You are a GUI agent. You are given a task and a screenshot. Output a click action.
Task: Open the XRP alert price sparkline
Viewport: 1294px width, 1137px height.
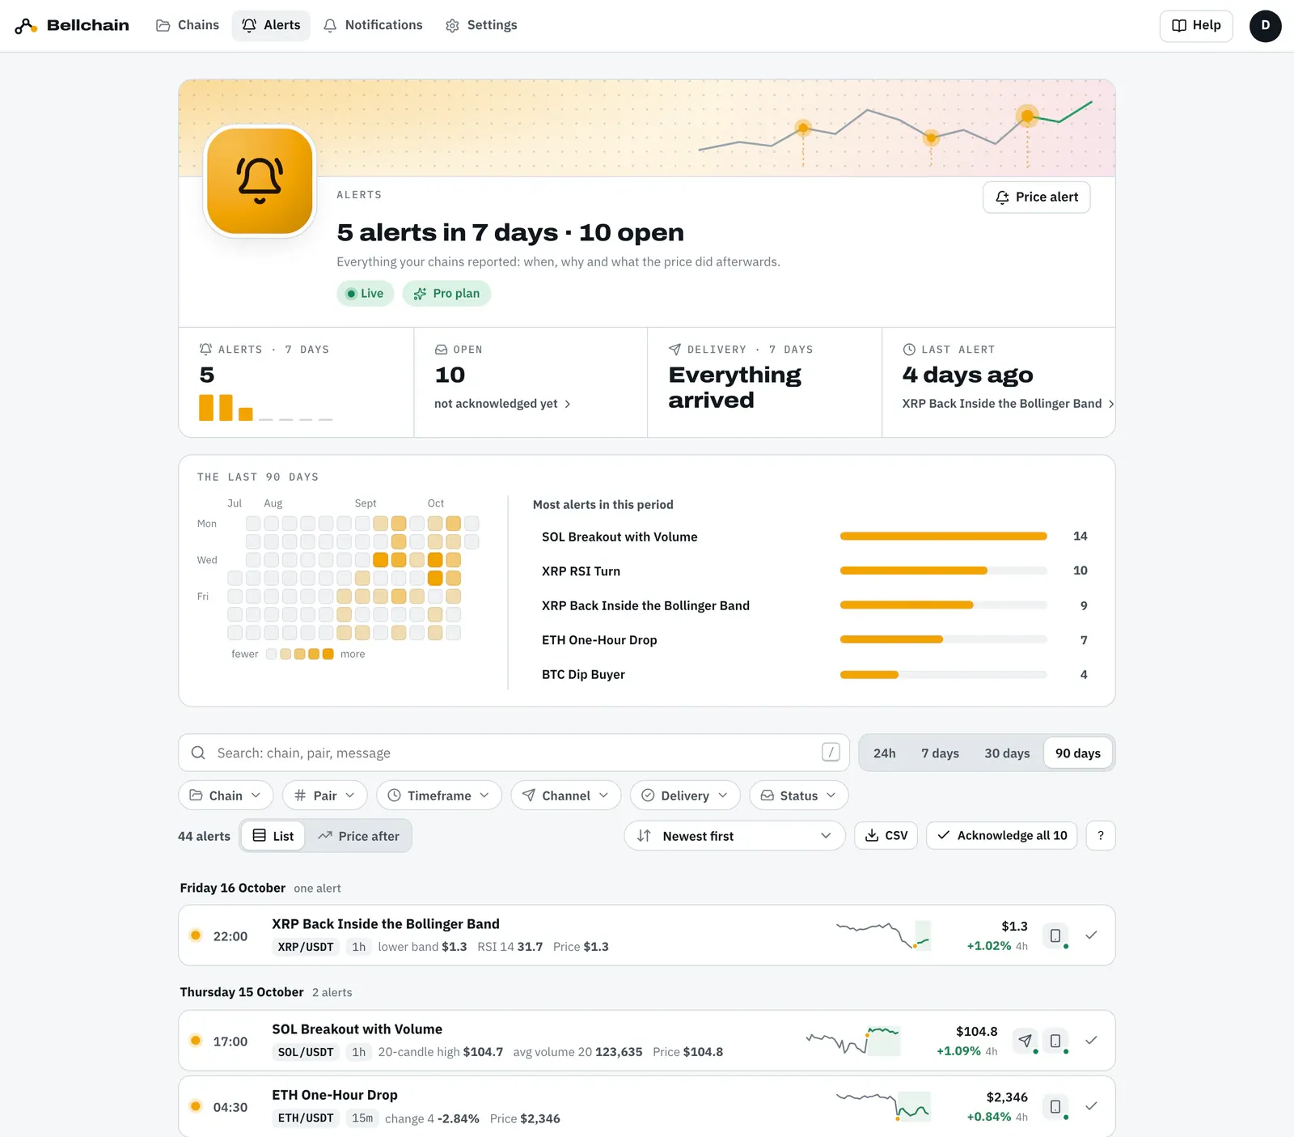point(883,935)
